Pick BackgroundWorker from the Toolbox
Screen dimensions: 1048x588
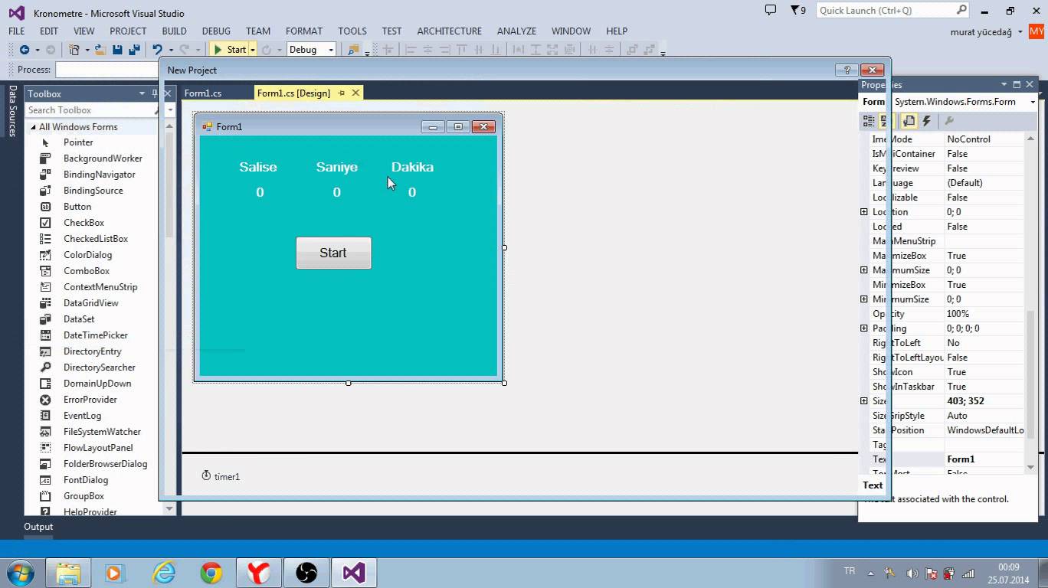(x=103, y=158)
